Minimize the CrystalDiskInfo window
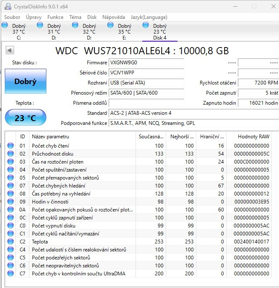This screenshot has height=288, width=279. coord(235,6)
